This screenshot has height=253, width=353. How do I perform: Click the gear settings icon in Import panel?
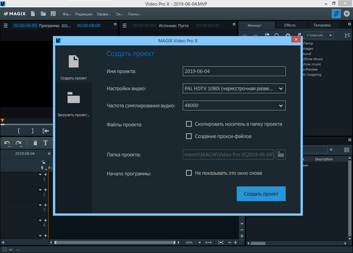point(288,35)
